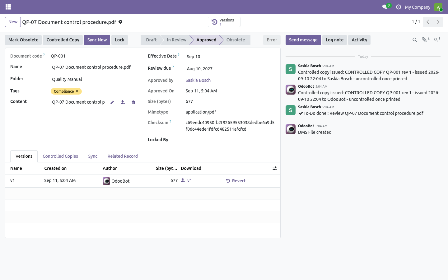Click the gear actions icon beside title

point(120,22)
